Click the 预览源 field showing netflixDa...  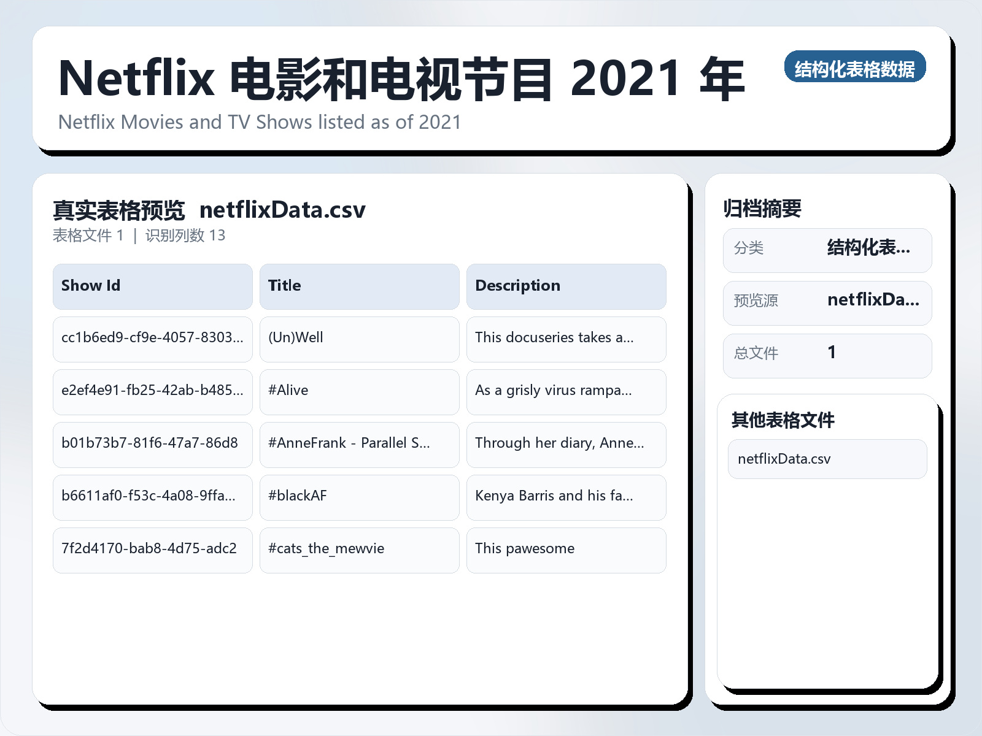tap(827, 302)
